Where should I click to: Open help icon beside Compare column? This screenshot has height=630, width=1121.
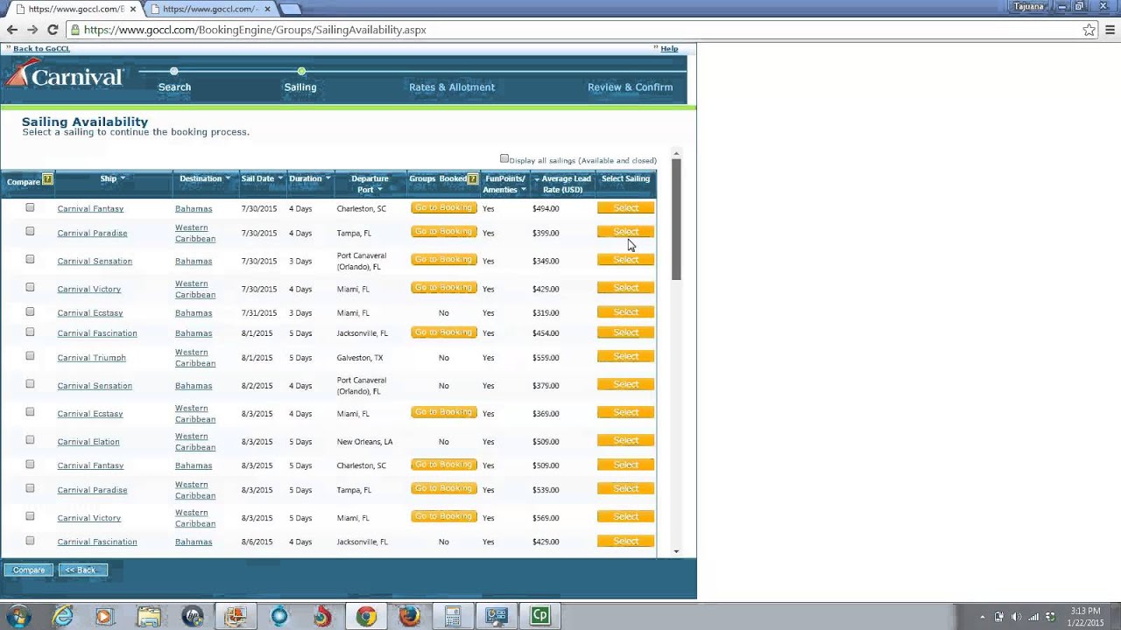[47, 180]
